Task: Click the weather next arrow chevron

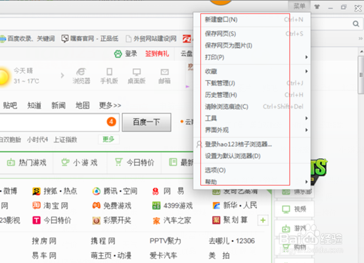Action: click(x=62, y=75)
